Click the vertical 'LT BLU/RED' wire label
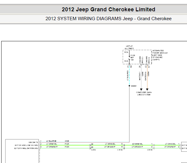 pyautogui.click(x=128, y=76)
